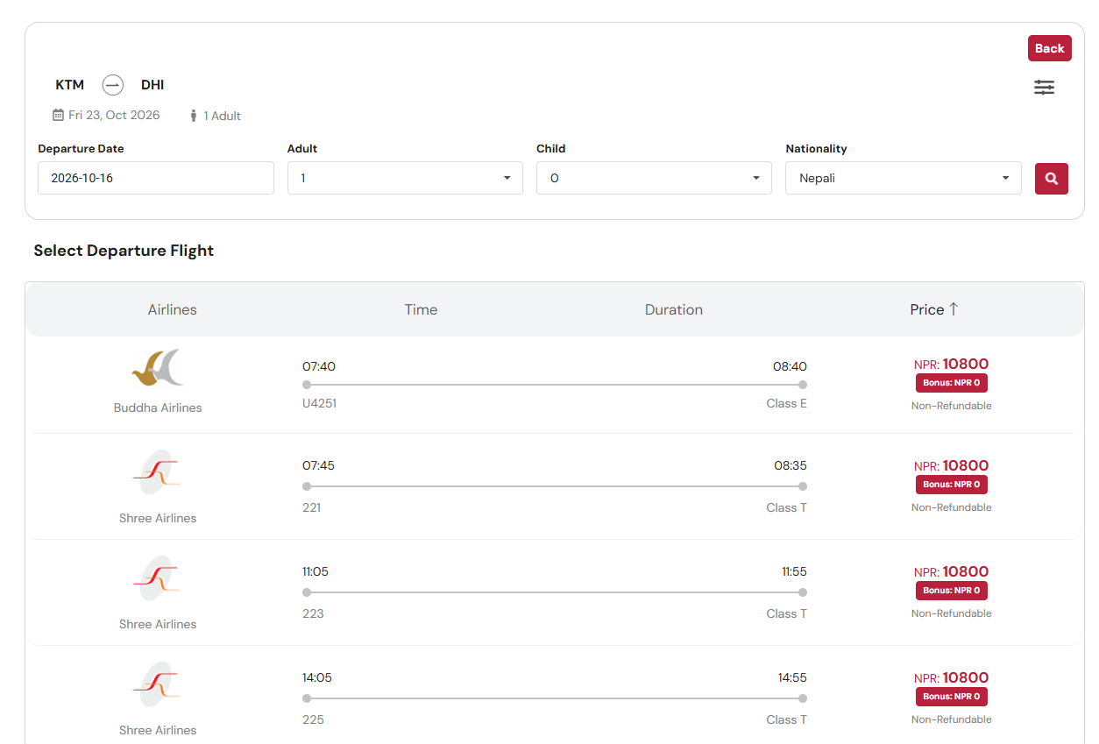Sort flights by the Price arrow
This screenshot has width=1099, height=744.
point(954,309)
